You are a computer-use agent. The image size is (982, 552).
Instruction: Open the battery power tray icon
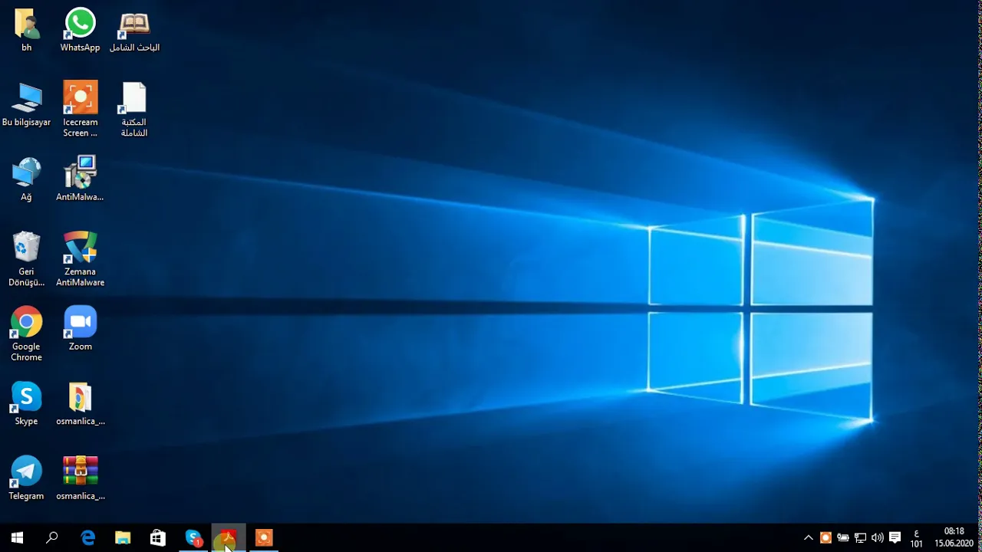tap(843, 537)
